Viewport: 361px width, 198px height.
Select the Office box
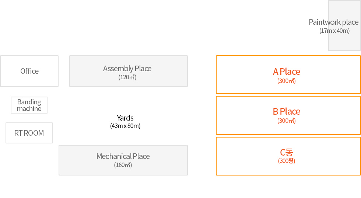pos(29,71)
